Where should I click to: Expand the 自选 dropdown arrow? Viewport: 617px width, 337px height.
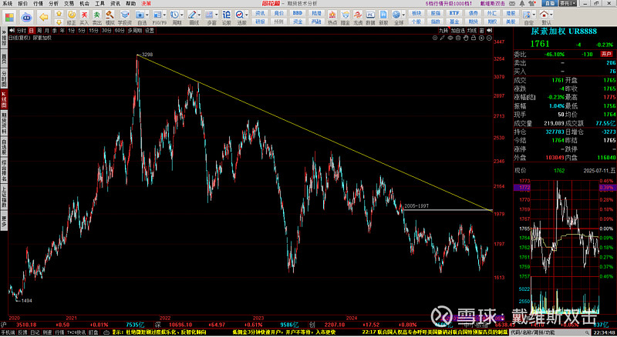click(x=147, y=15)
